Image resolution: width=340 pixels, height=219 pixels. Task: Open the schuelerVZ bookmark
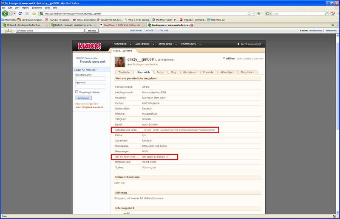click(110, 20)
